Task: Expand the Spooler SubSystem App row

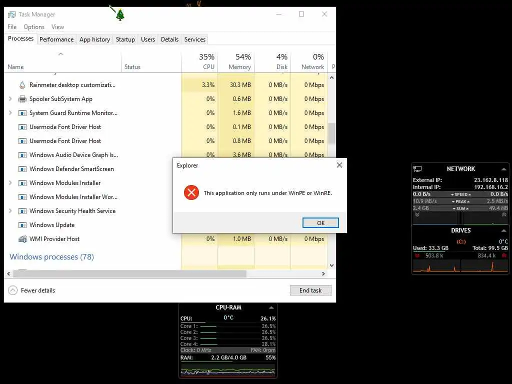Action: (10, 99)
